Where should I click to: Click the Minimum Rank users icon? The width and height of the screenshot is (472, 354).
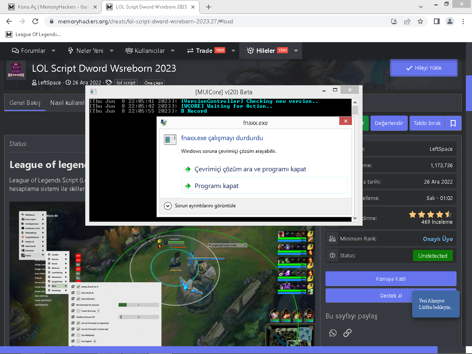(x=332, y=239)
